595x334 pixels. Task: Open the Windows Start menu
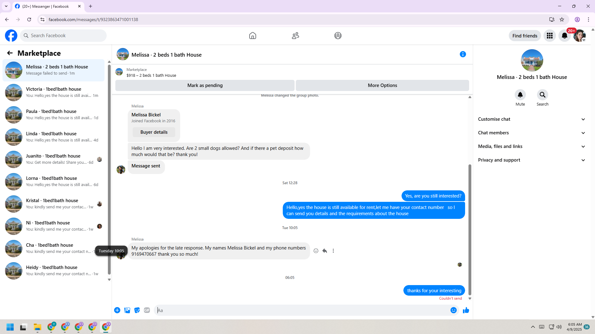10,327
